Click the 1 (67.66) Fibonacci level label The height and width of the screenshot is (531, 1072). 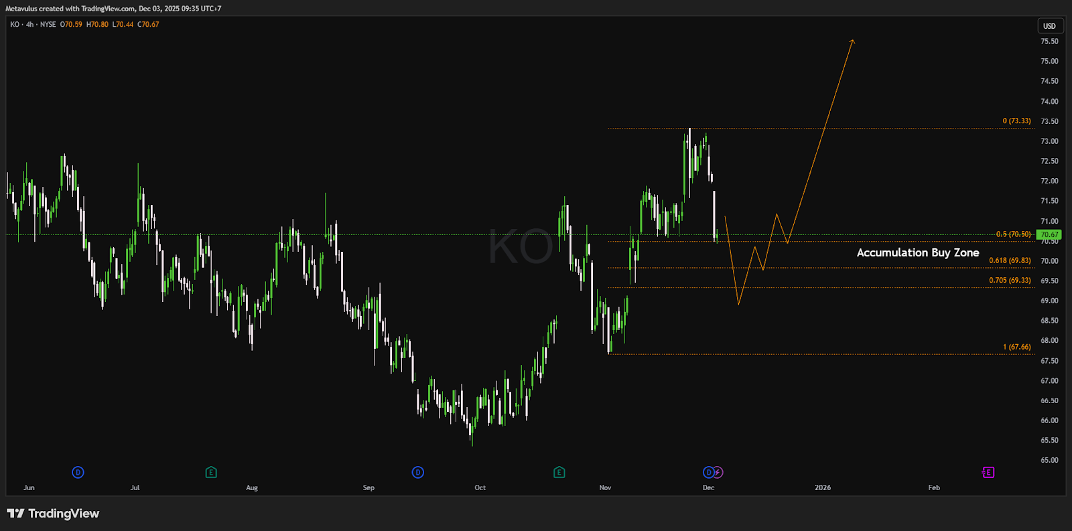tap(1016, 347)
